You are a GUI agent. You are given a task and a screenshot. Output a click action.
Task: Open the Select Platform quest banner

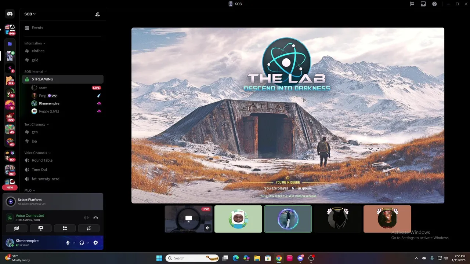[x=53, y=202]
